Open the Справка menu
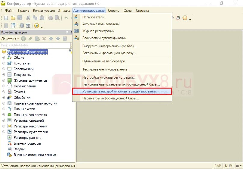The height and width of the screenshot is (169, 243). [143, 11]
